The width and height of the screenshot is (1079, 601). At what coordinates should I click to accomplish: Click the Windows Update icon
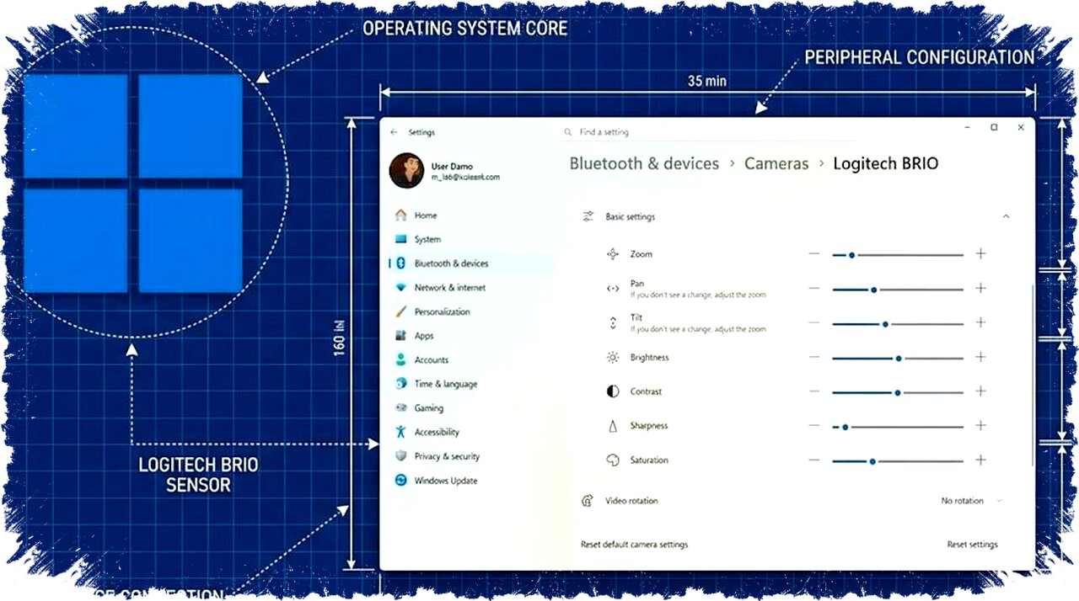pyautogui.click(x=400, y=480)
